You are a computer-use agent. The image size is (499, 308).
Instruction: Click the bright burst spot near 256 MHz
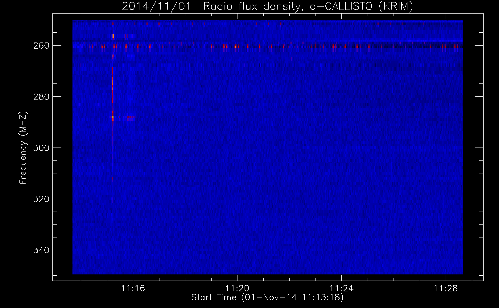click(x=113, y=36)
